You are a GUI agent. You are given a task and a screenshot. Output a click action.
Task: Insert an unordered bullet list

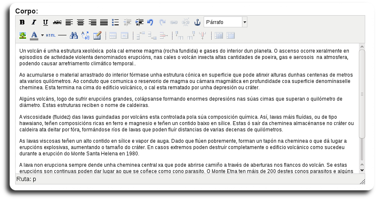[x=115, y=22]
